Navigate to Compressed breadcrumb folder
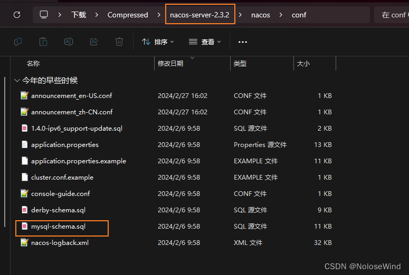Viewport: 409px width, 275px height. pyautogui.click(x=128, y=15)
